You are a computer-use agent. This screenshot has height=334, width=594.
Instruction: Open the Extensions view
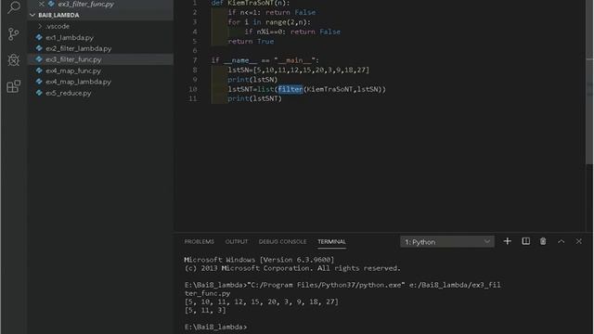[14, 86]
